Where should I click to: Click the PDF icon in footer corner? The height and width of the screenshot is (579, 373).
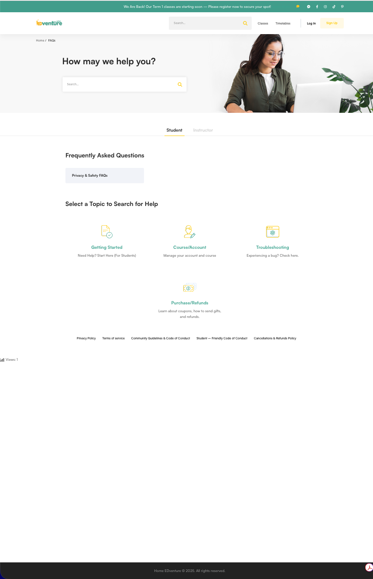[x=369, y=568]
